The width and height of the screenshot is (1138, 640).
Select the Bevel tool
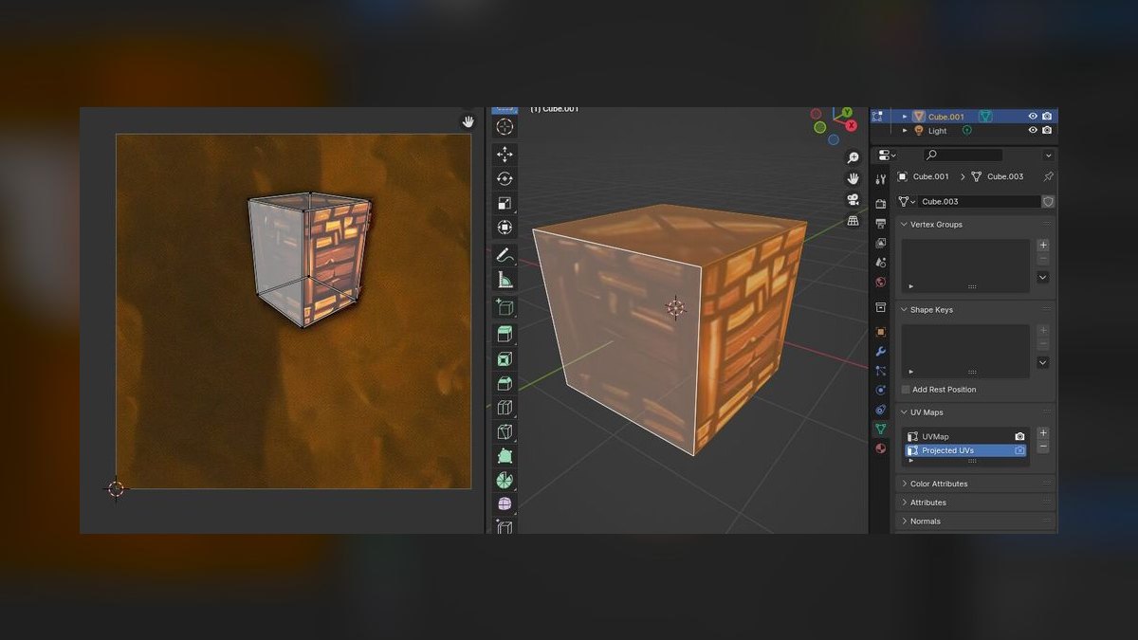[x=505, y=384]
